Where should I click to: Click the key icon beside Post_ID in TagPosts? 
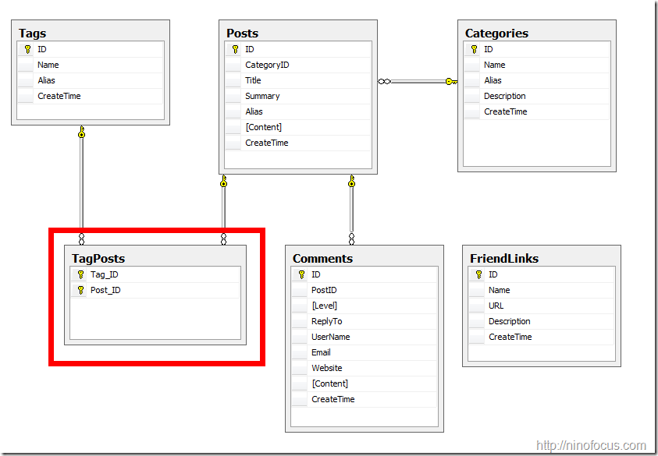pos(81,290)
